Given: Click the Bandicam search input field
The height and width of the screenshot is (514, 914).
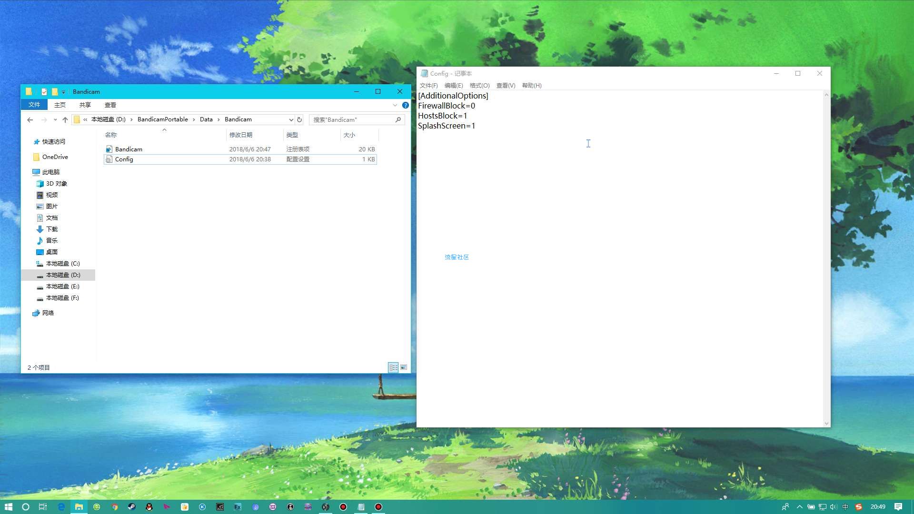Looking at the screenshot, I should point(352,119).
